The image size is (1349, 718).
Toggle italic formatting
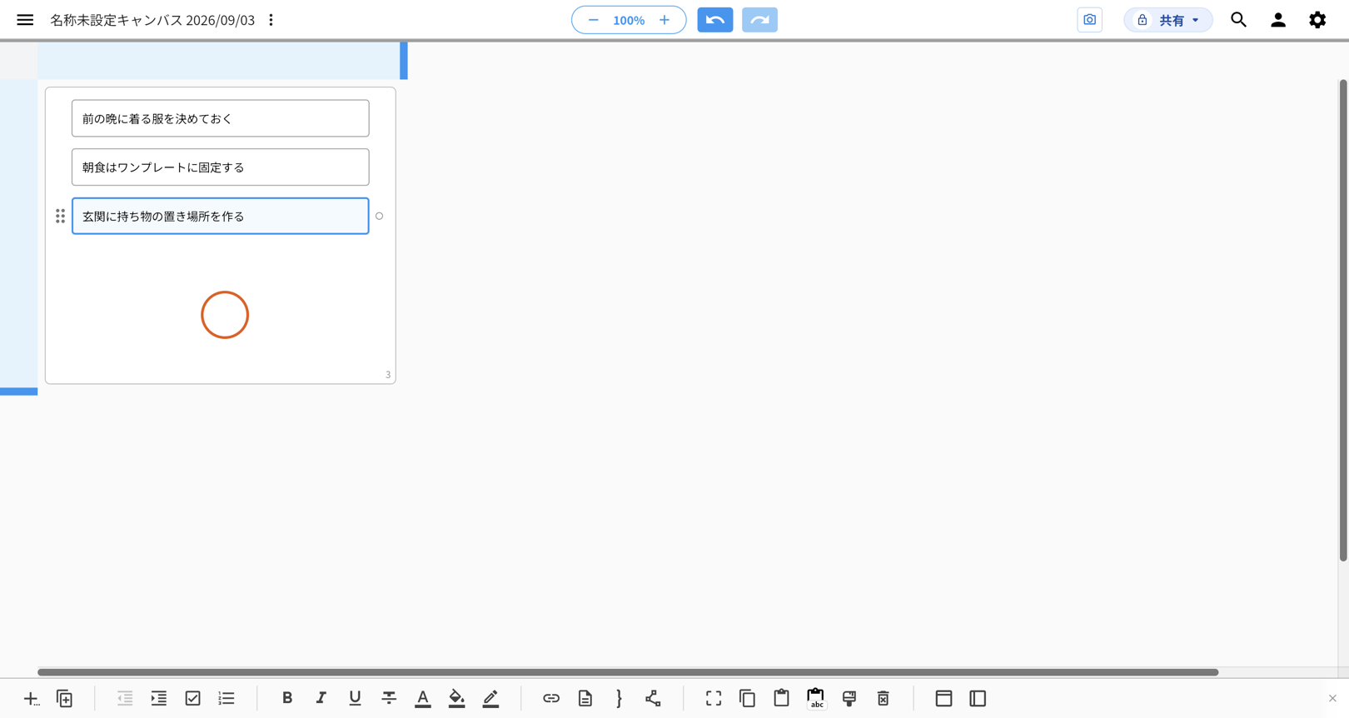coord(321,699)
